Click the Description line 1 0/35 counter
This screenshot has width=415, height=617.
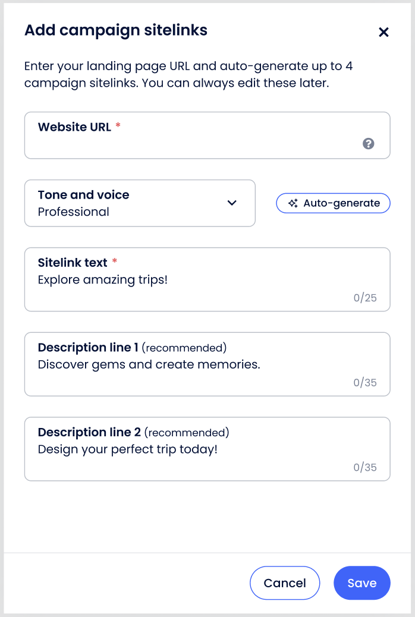(x=365, y=383)
